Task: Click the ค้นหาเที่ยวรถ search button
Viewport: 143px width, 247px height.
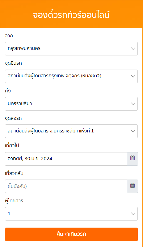Action: (71, 234)
